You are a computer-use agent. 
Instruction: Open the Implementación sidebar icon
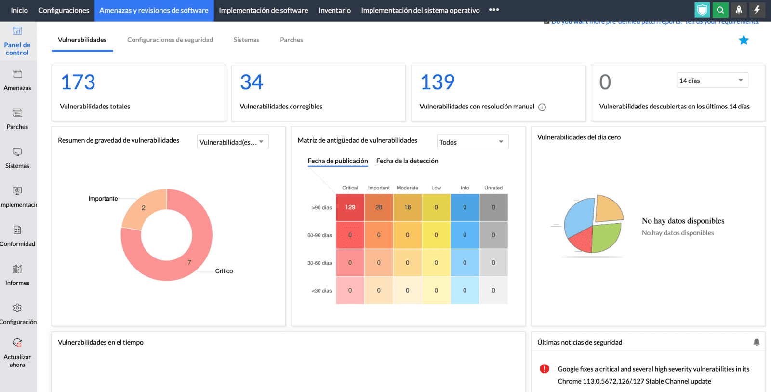[17, 191]
